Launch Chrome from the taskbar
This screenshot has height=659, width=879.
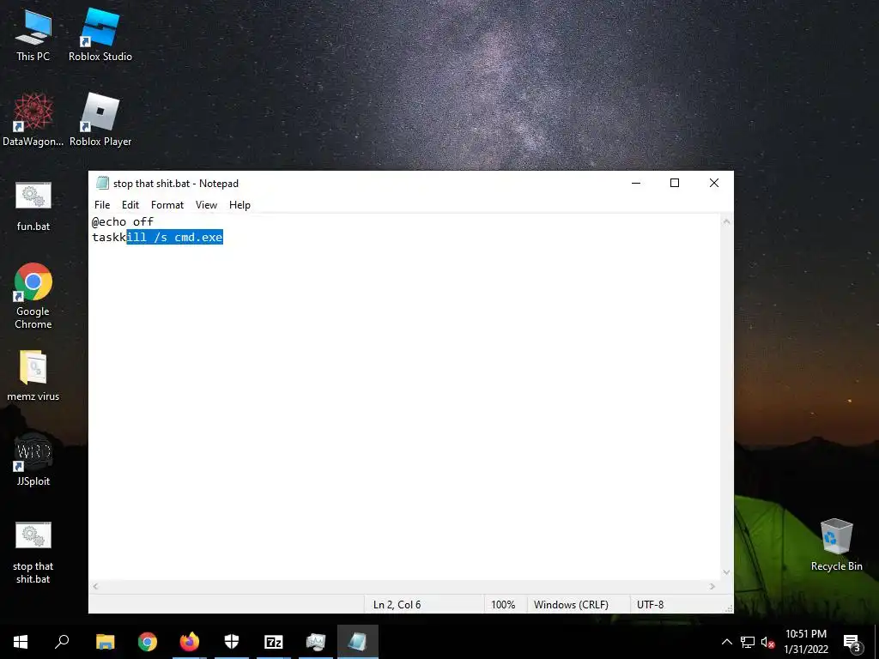[x=148, y=642]
